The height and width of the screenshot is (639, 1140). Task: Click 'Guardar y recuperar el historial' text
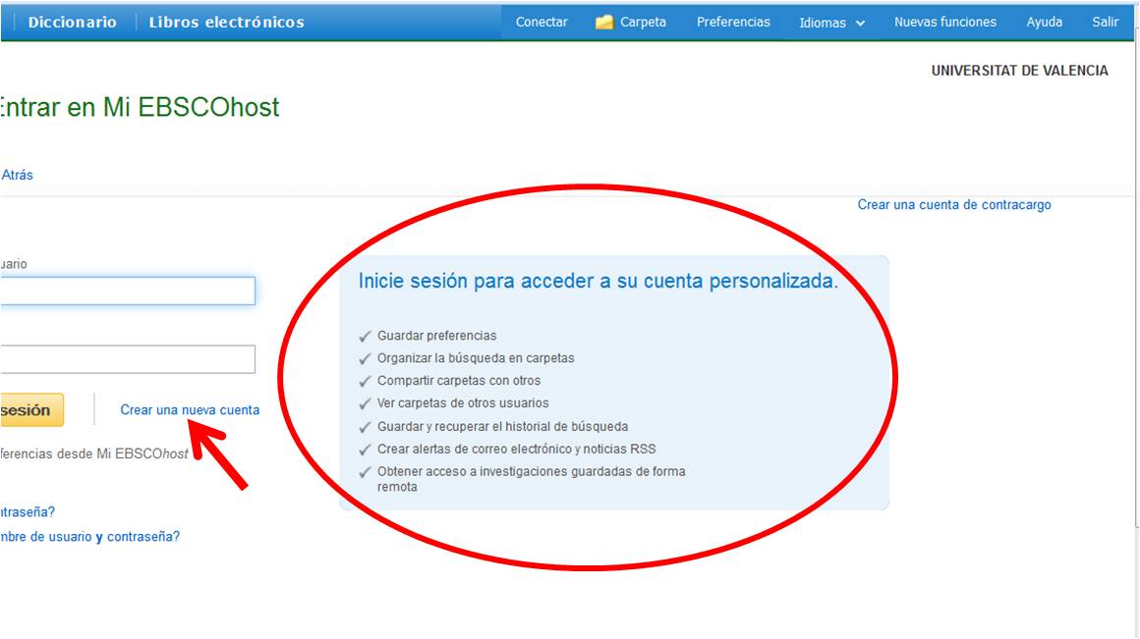point(502,426)
